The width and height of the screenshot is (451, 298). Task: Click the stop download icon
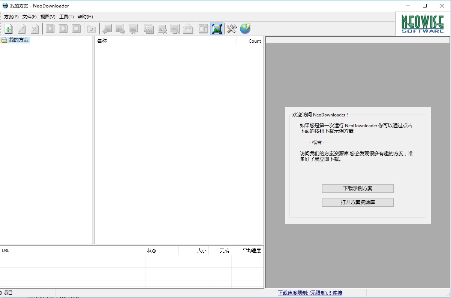(x=76, y=28)
